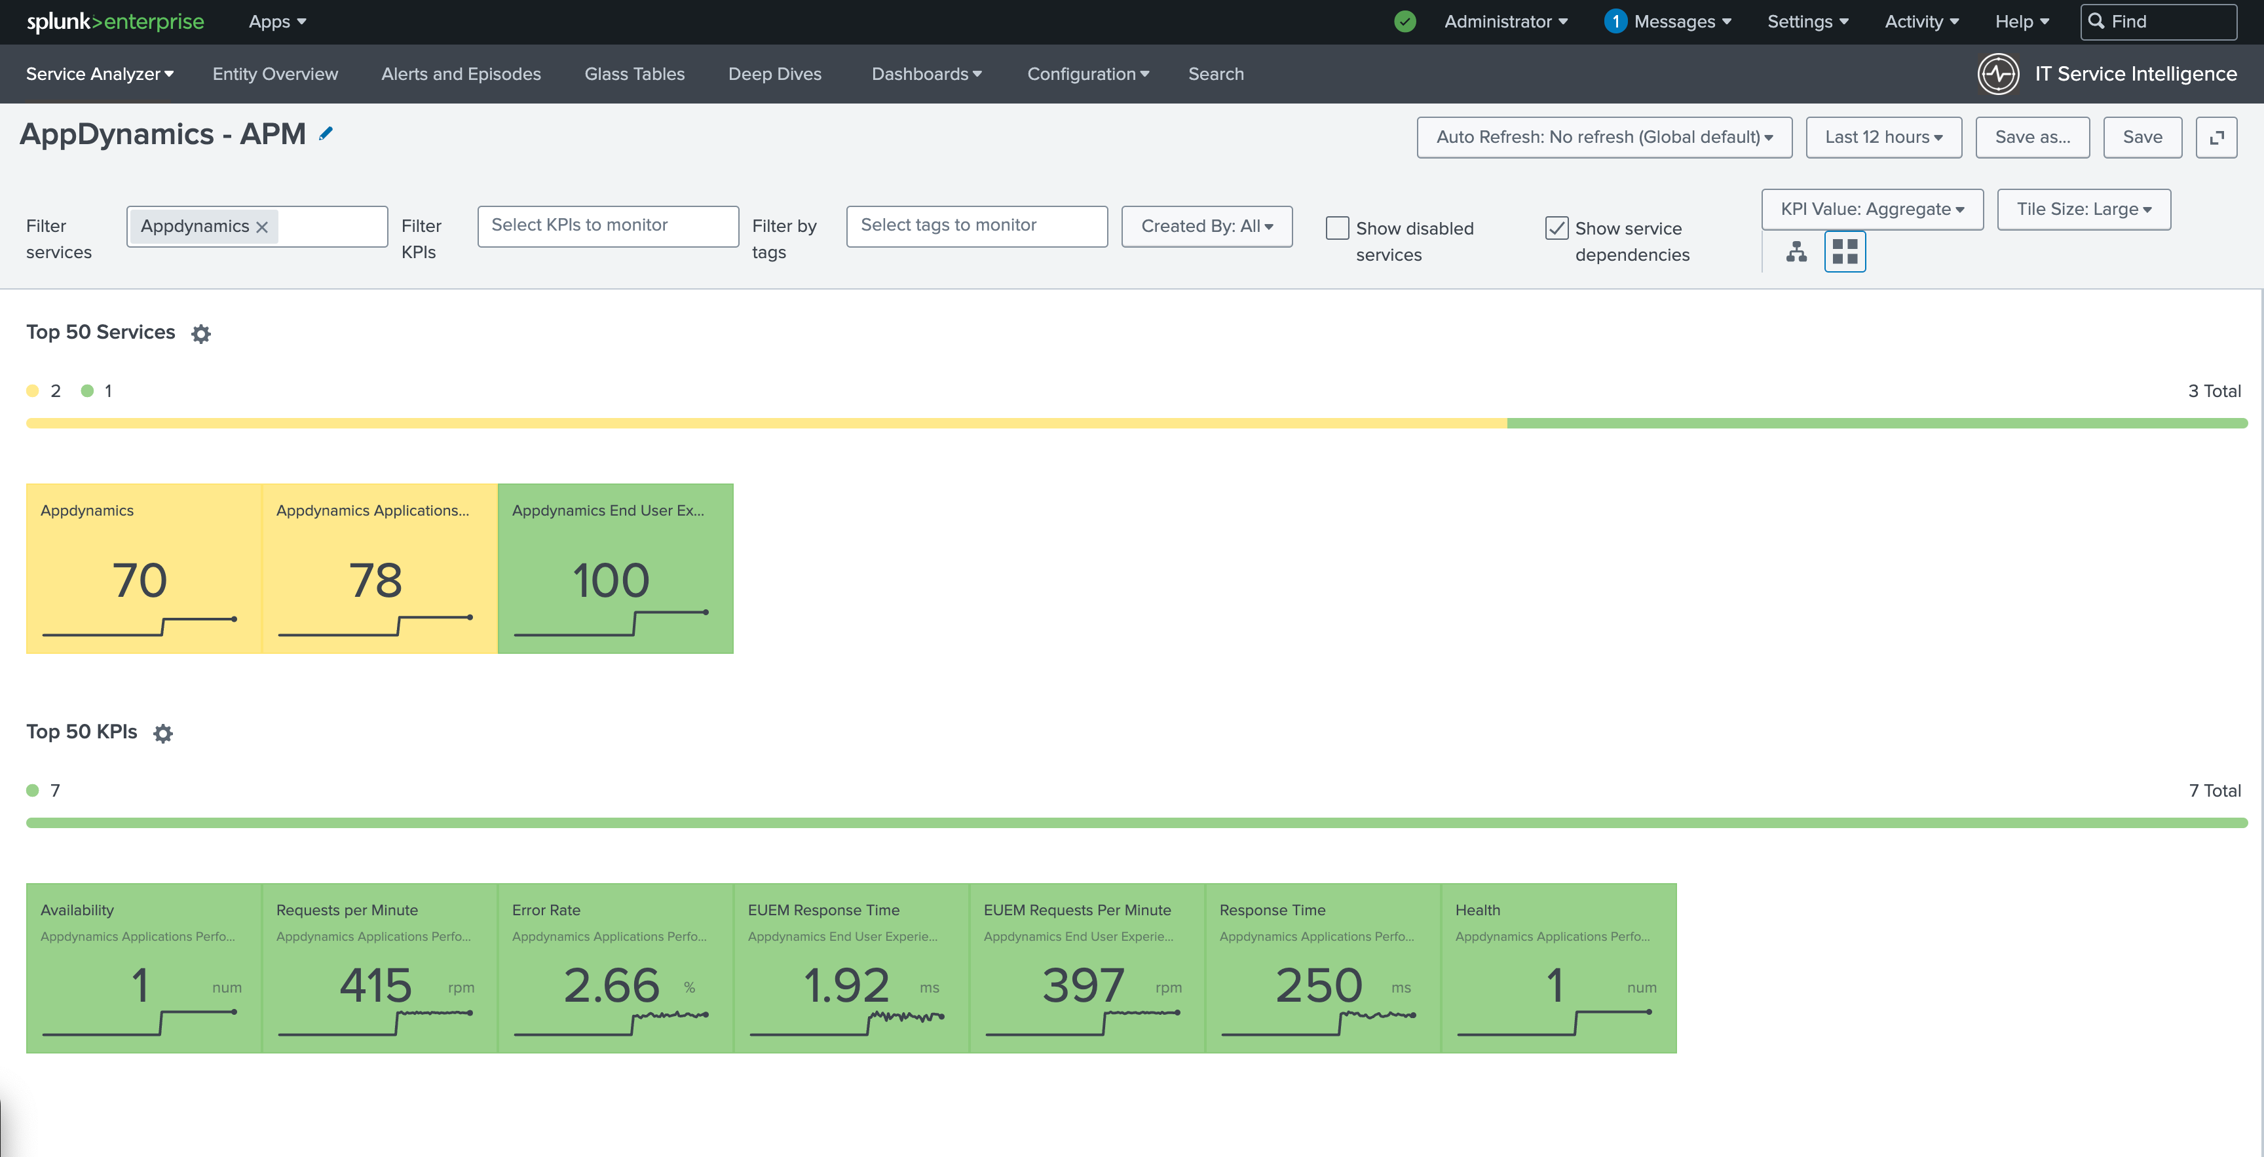Click green services severity dot with count 1
Screen dimensions: 2264x1157
[87, 391]
